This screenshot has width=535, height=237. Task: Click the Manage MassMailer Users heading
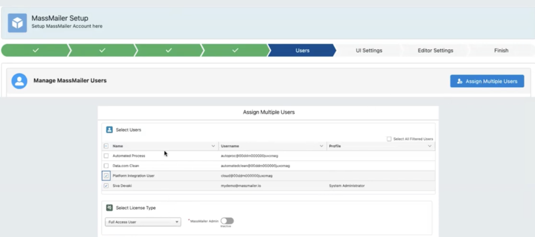click(x=70, y=81)
